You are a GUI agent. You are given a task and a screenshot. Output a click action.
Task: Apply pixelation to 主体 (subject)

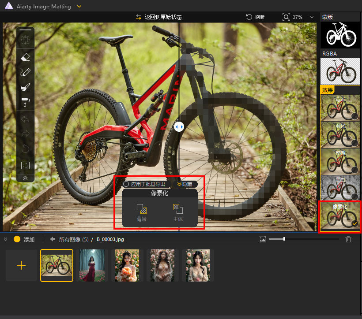pyautogui.click(x=178, y=212)
